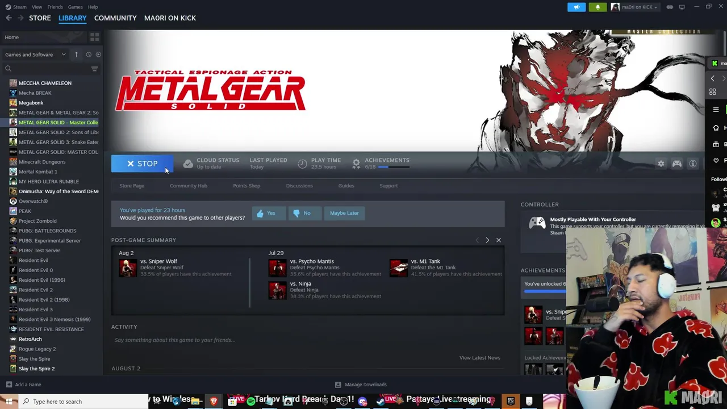Viewport: 727px width, 409px height.
Task: Open the Brave browser taskbar icon
Action: point(214,402)
